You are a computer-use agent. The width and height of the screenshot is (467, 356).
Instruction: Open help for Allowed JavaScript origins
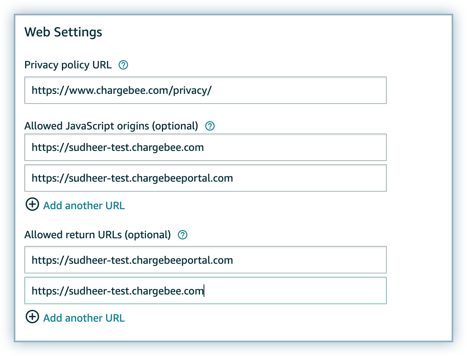(210, 126)
